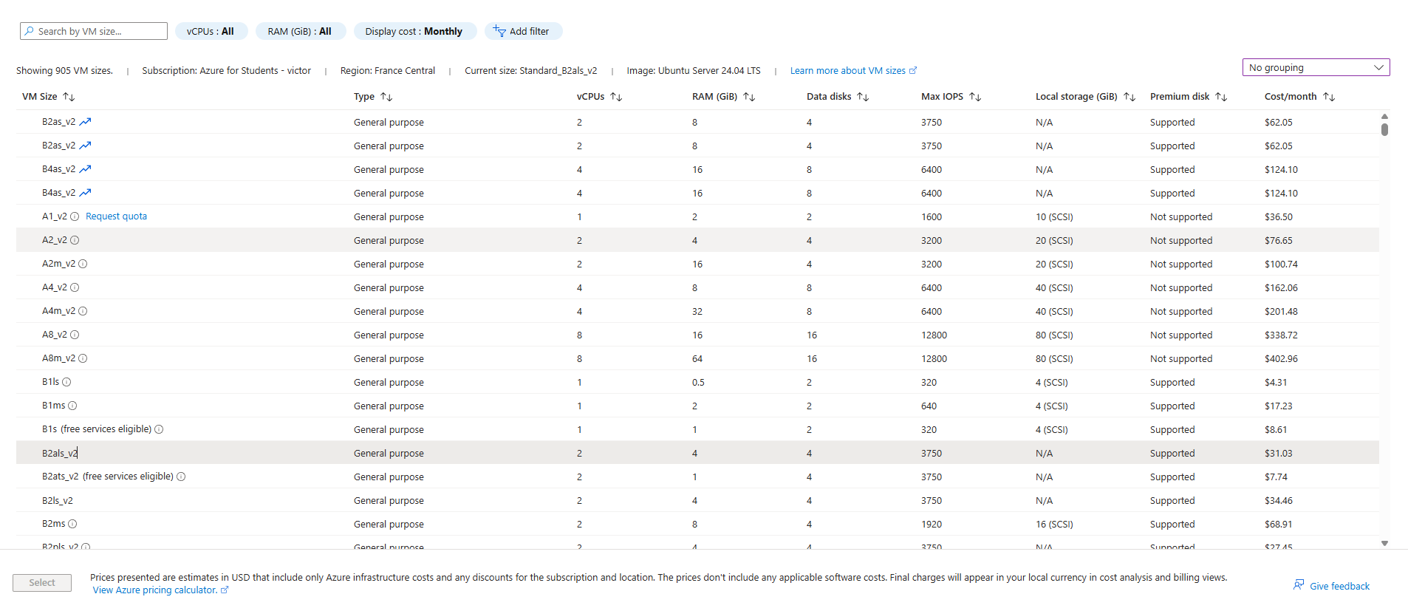This screenshot has height=611, width=1408.
Task: Click trending icon on first B2as_v2 row
Action: 86,122
